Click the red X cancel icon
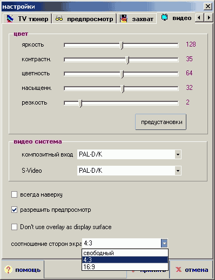The image size is (215, 280). pos(178,270)
